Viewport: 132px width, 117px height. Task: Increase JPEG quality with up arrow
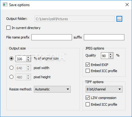pyautogui.click(x=111, y=54)
